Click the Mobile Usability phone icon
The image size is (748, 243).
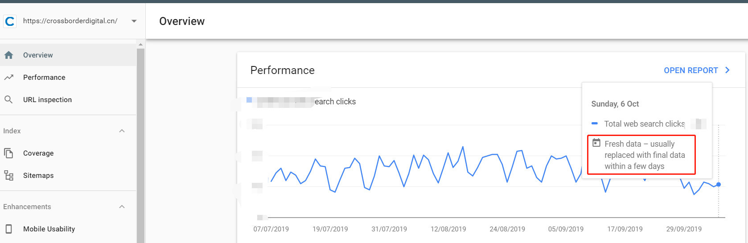[x=9, y=229]
